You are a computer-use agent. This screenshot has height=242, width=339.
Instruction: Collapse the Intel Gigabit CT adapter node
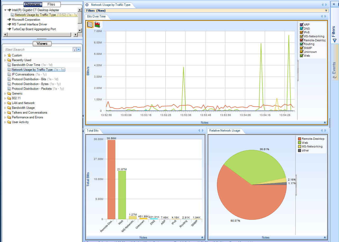coord(5,10)
